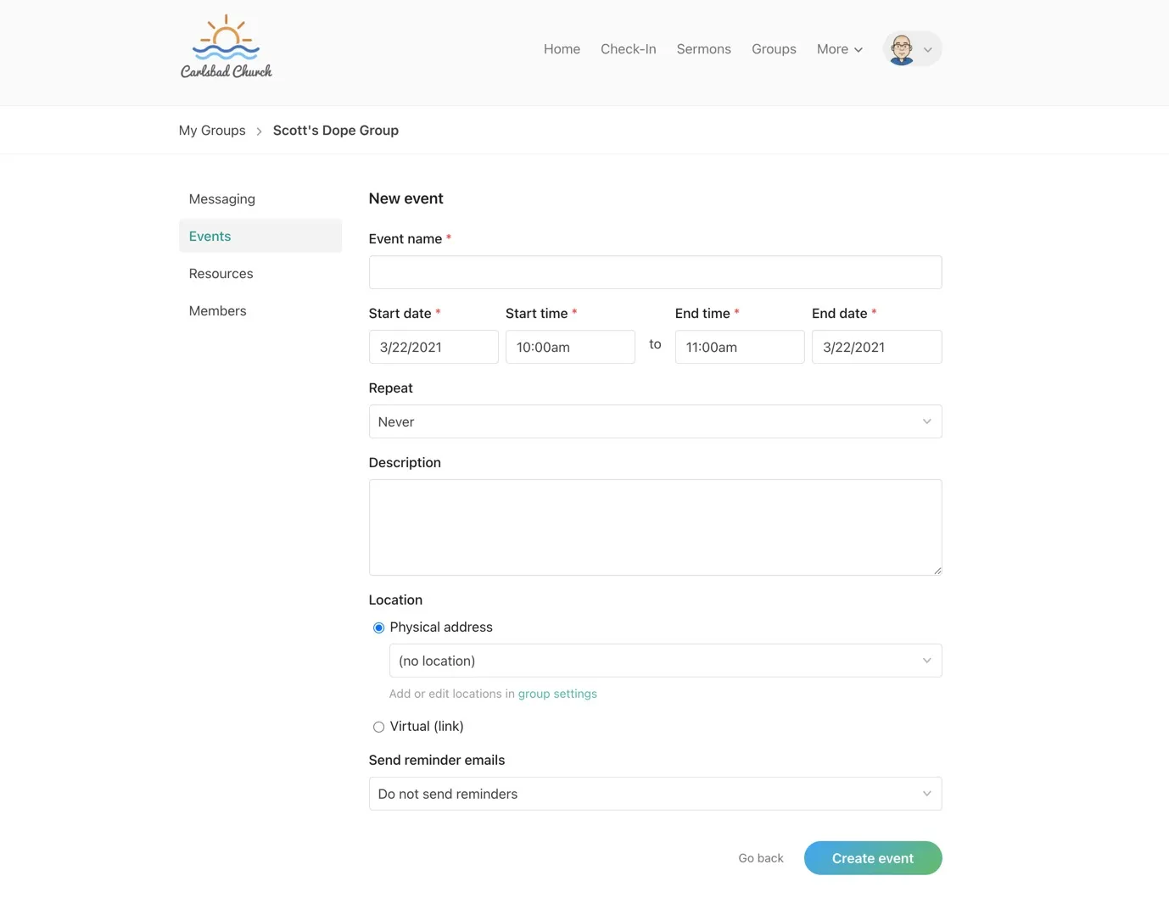The height and width of the screenshot is (898, 1169).
Task: Focus the Event name text field
Action: (x=655, y=272)
